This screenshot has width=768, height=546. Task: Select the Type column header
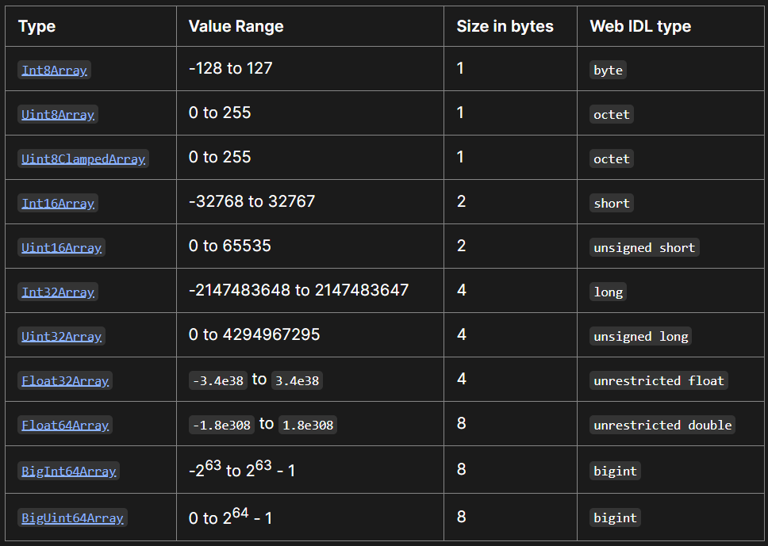click(x=36, y=26)
